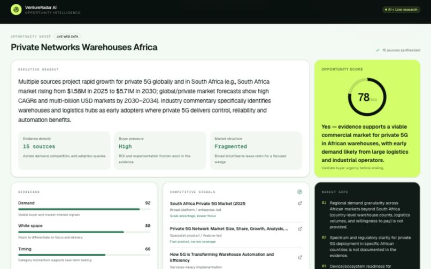Click the Private Networks Warehouses Africa title

(84, 47)
